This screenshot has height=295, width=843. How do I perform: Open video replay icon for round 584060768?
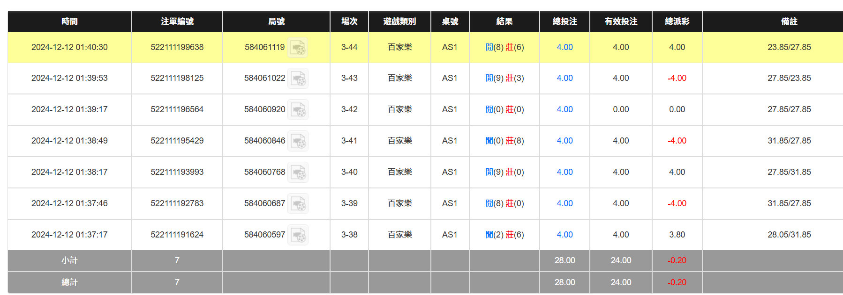297,173
